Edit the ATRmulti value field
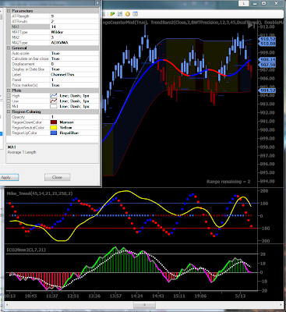This screenshot has height=312, width=286. [x=74, y=22]
